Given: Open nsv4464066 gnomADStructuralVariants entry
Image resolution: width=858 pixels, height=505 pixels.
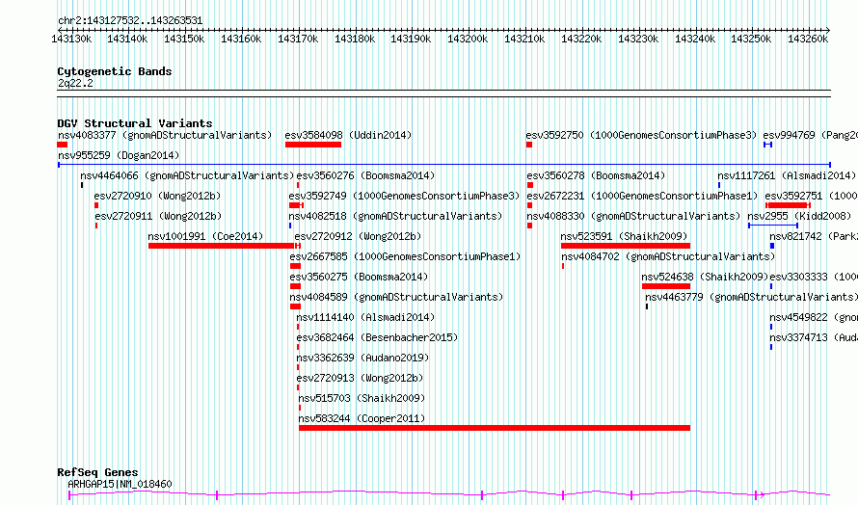Looking at the screenshot, I should pos(187,175).
